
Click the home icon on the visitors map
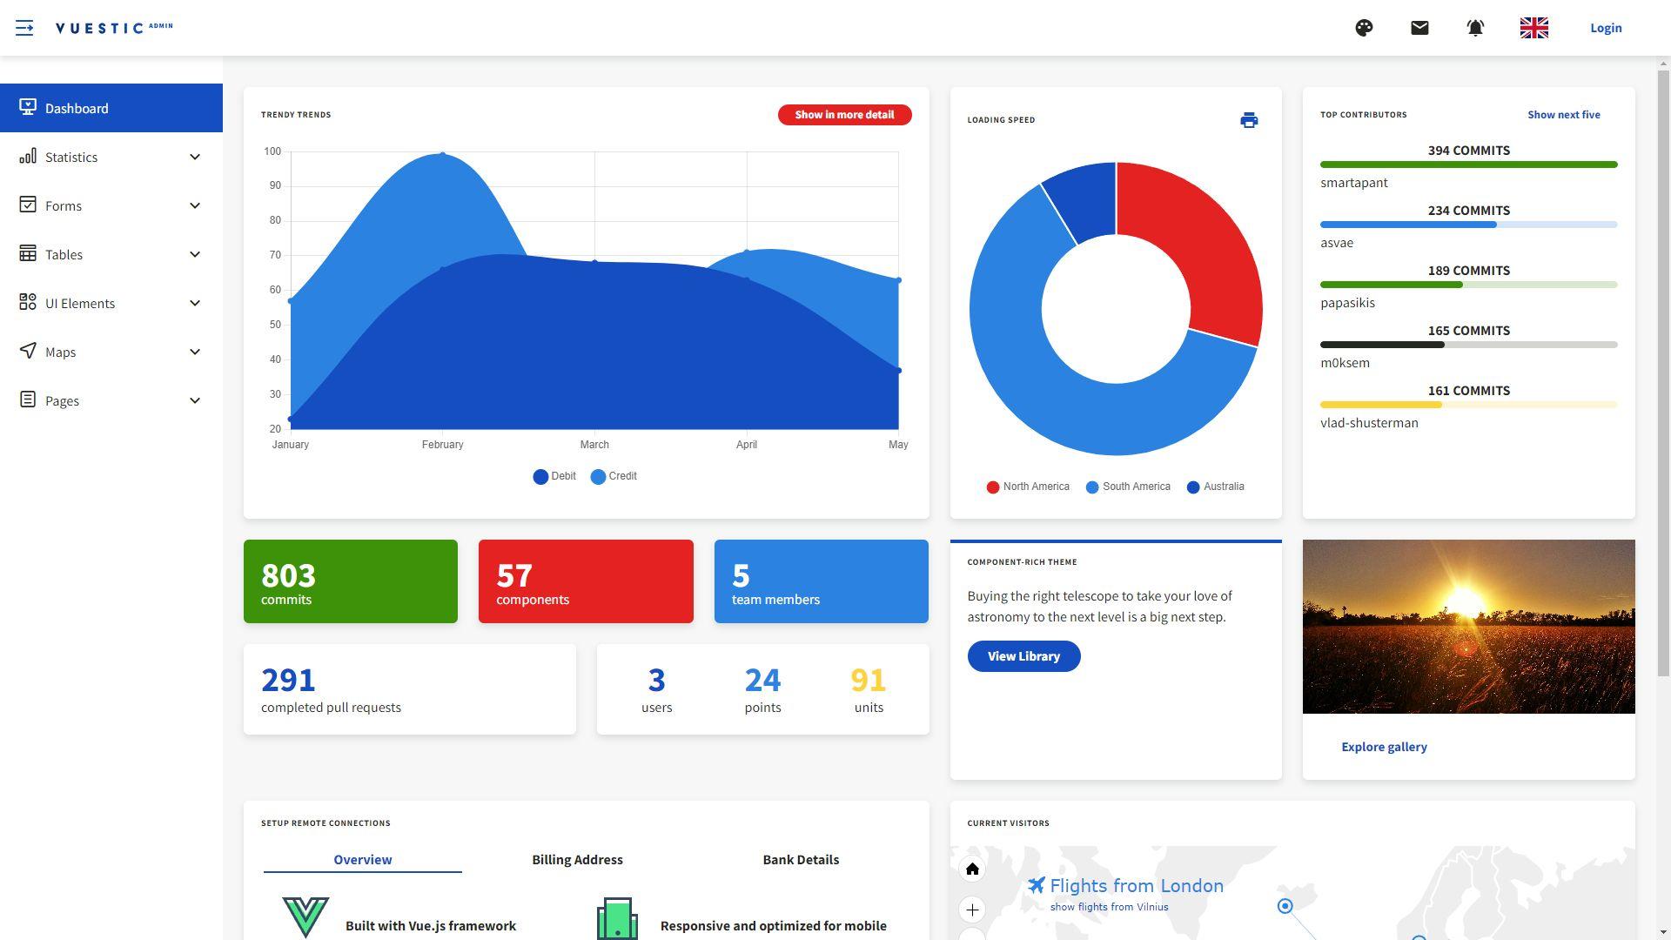click(972, 869)
